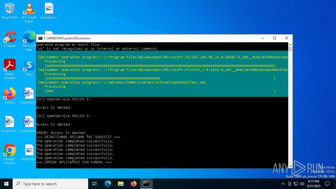Open CCleaner desktop shortcut

(10, 39)
